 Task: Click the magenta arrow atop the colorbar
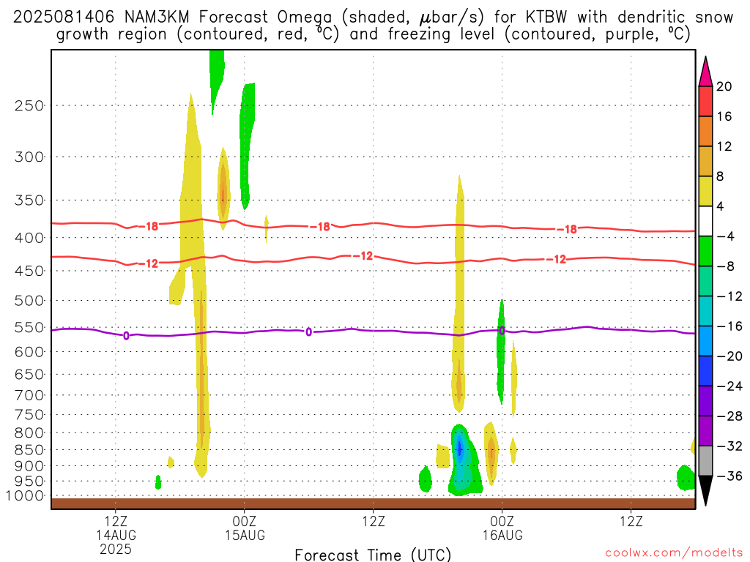[x=705, y=72]
